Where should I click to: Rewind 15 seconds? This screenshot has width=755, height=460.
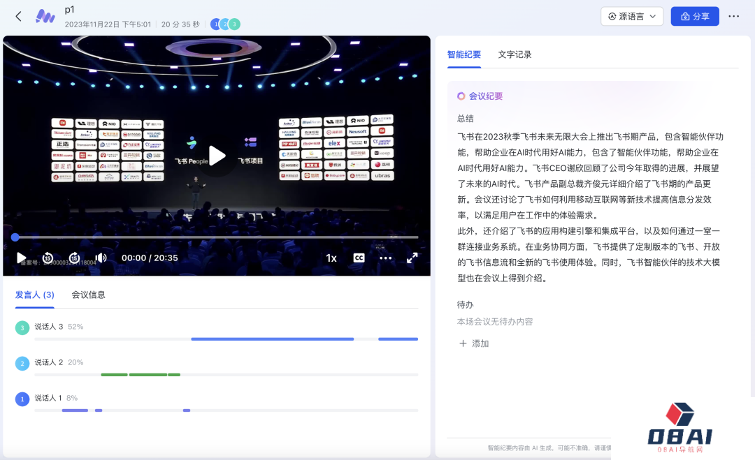tap(48, 258)
